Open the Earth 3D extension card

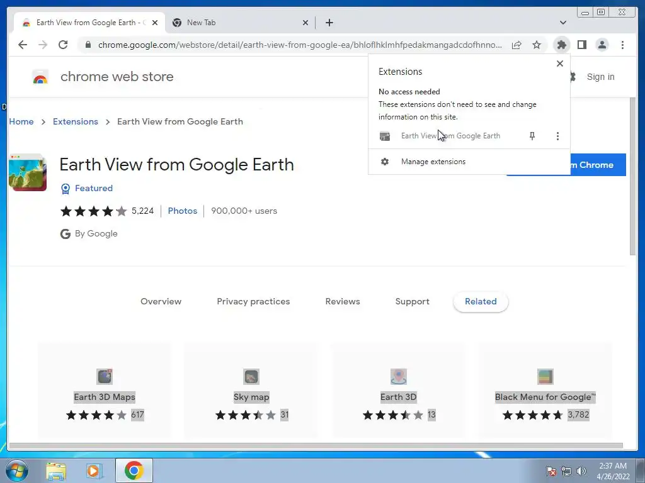pyautogui.click(x=398, y=391)
